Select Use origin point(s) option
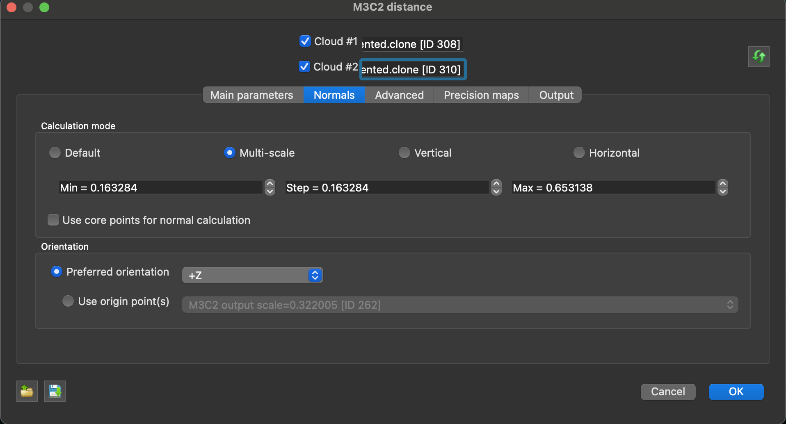This screenshot has height=424, width=786. 68,301
